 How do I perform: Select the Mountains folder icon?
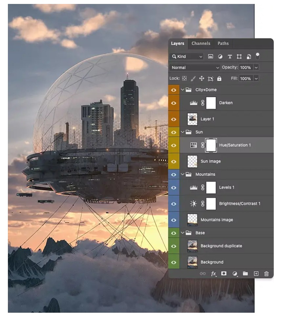(x=188, y=174)
